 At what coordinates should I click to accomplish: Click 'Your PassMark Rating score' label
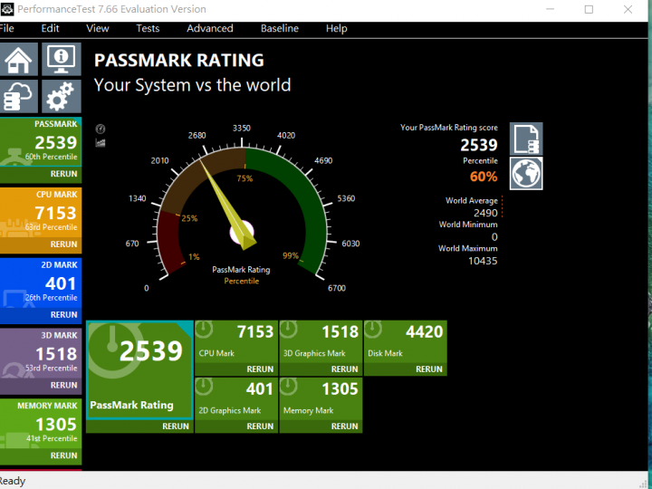point(448,128)
